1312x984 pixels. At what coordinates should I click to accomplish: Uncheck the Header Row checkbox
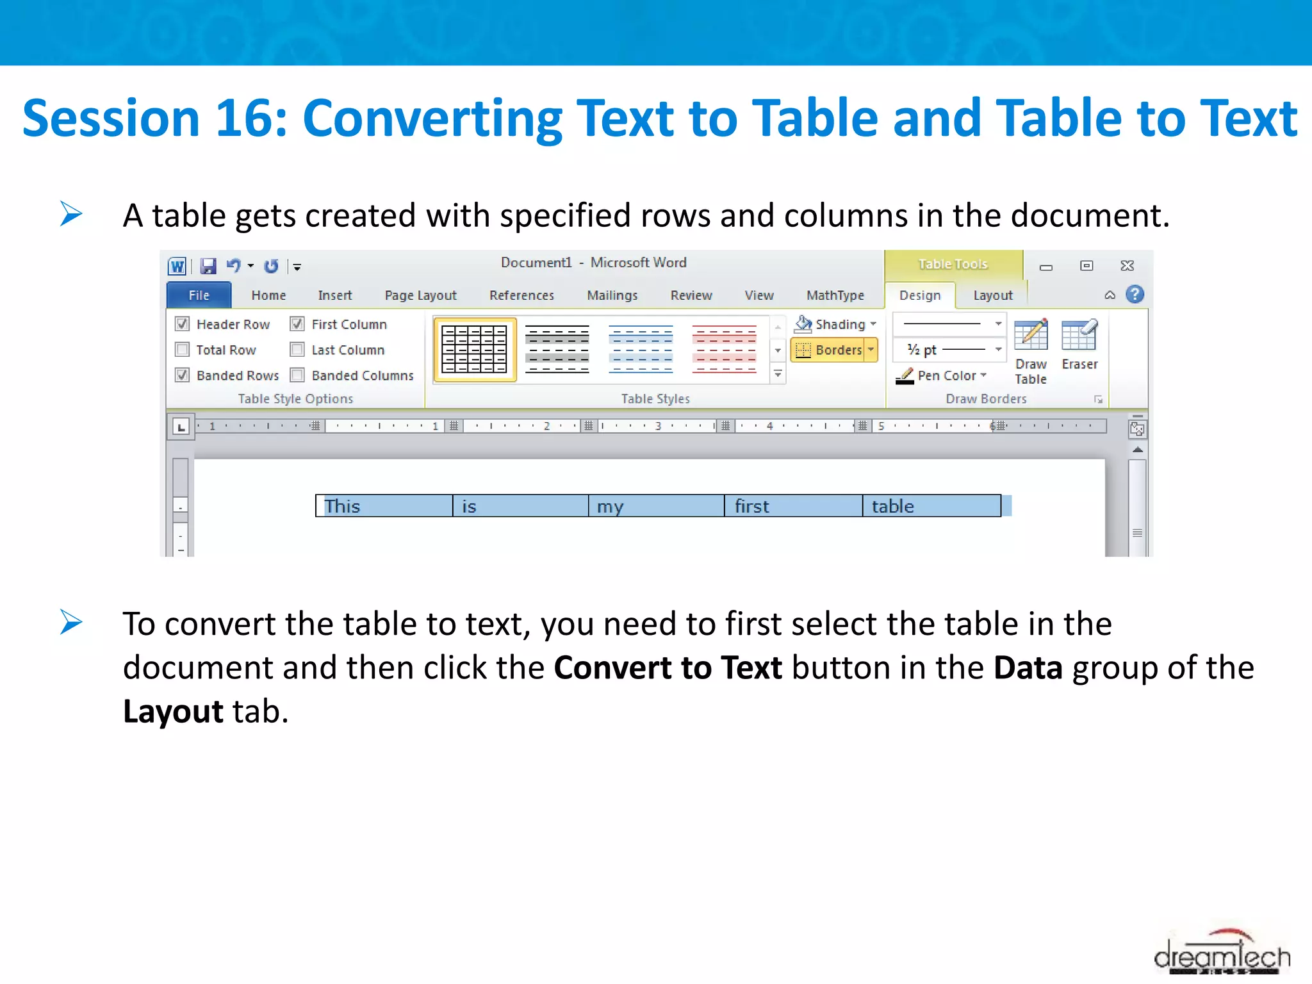pos(182,324)
